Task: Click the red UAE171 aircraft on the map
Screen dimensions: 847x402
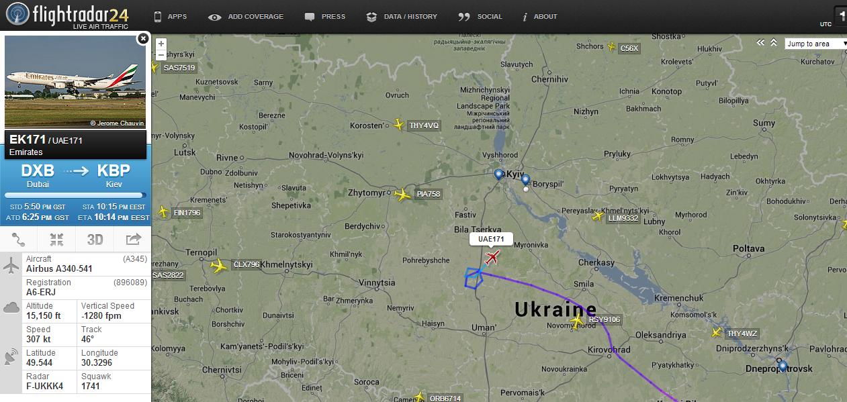Action: coord(492,258)
